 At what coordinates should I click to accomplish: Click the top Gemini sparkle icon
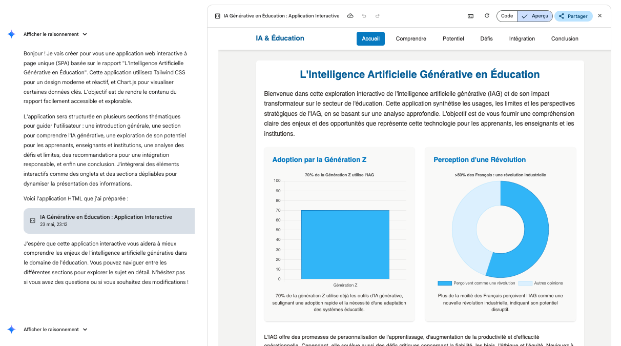(11, 34)
